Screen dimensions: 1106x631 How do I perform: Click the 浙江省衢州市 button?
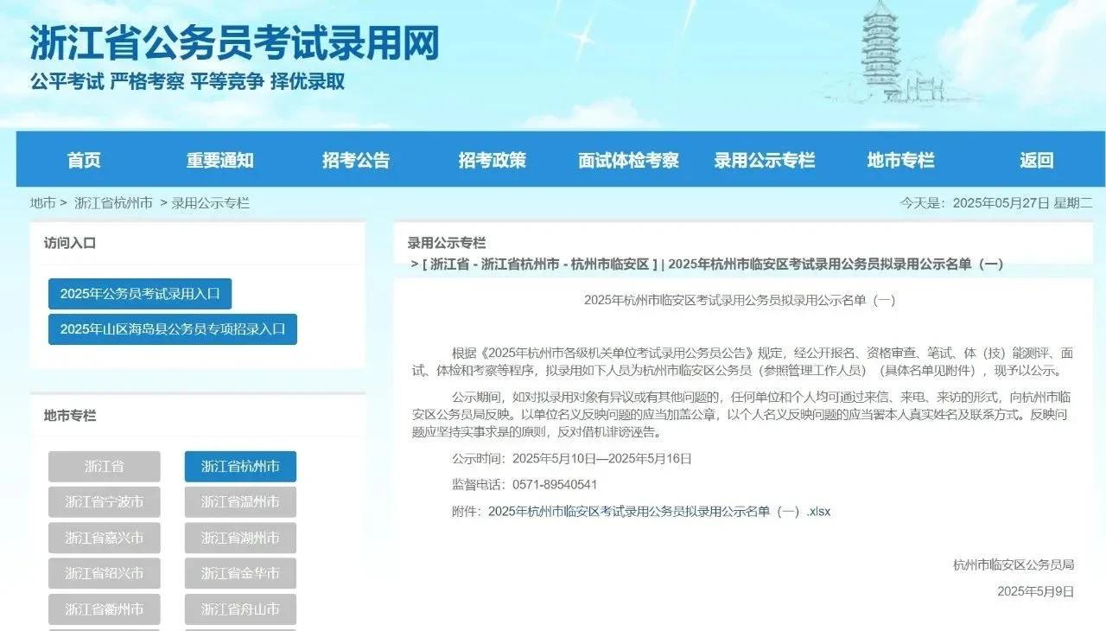pyautogui.click(x=105, y=609)
